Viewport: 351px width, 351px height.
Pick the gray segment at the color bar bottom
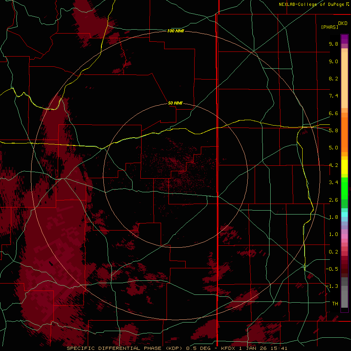[x=344, y=299]
